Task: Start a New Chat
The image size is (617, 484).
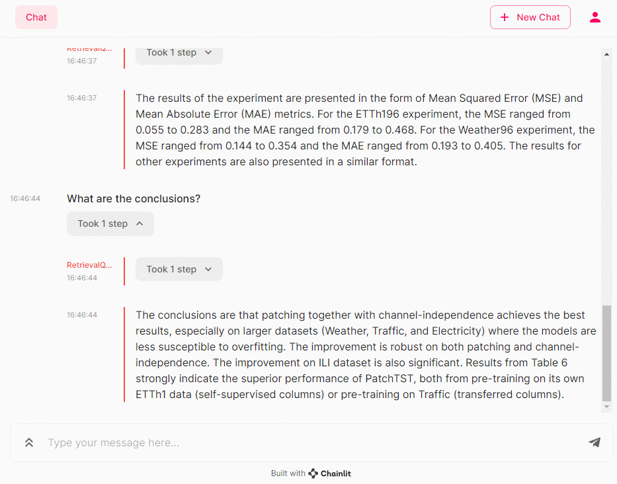Action: [530, 17]
